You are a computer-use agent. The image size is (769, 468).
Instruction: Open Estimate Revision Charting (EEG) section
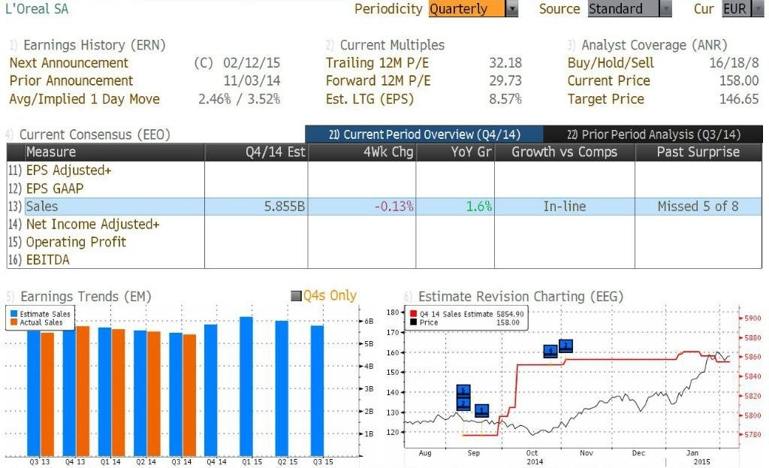[520, 296]
